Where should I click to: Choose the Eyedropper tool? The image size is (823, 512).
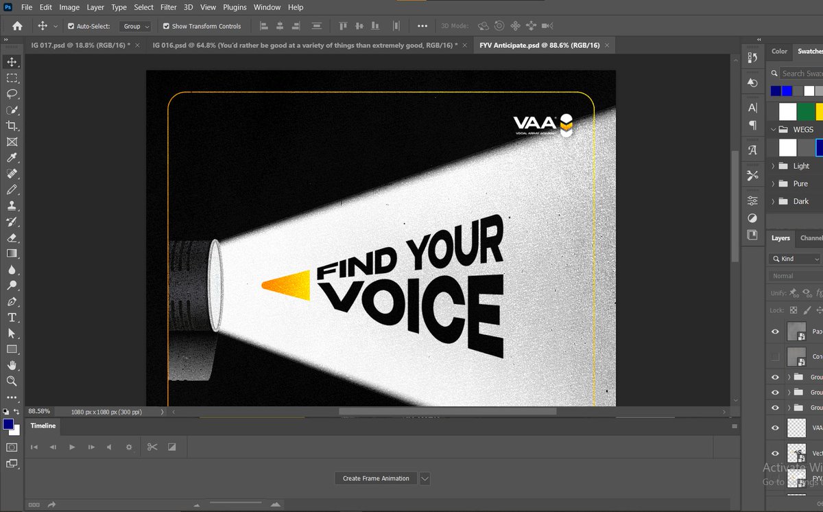click(x=12, y=158)
